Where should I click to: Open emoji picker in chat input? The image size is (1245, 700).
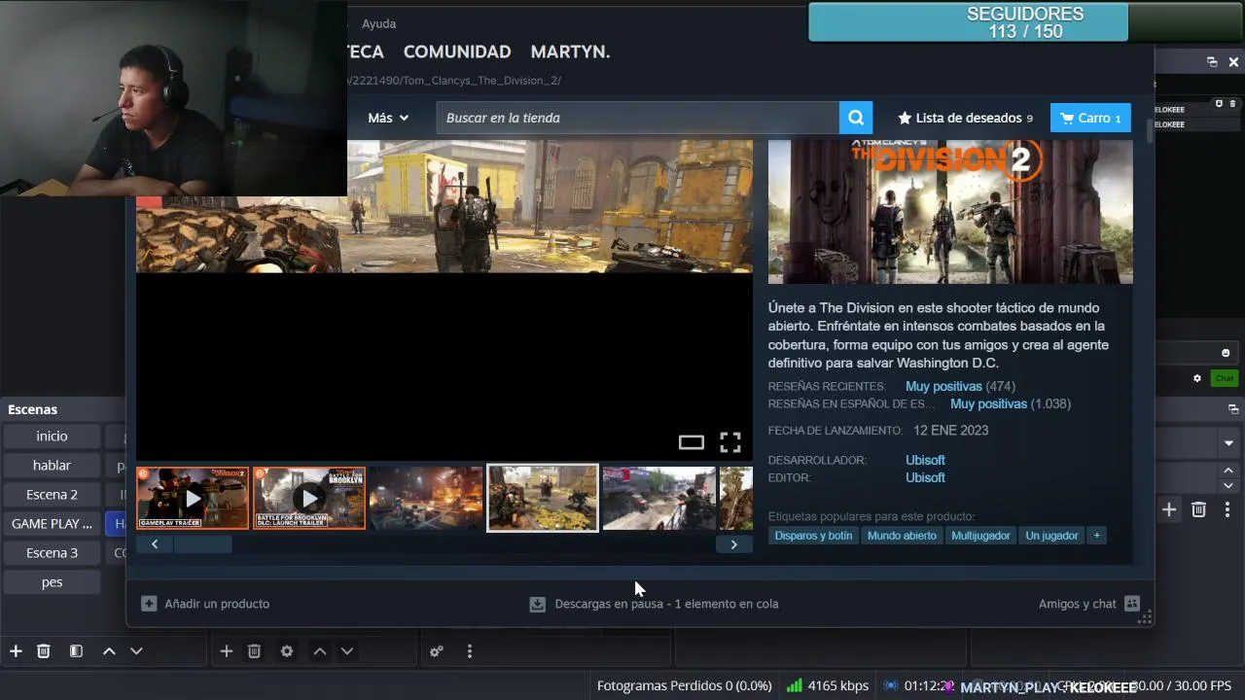coord(1226,353)
